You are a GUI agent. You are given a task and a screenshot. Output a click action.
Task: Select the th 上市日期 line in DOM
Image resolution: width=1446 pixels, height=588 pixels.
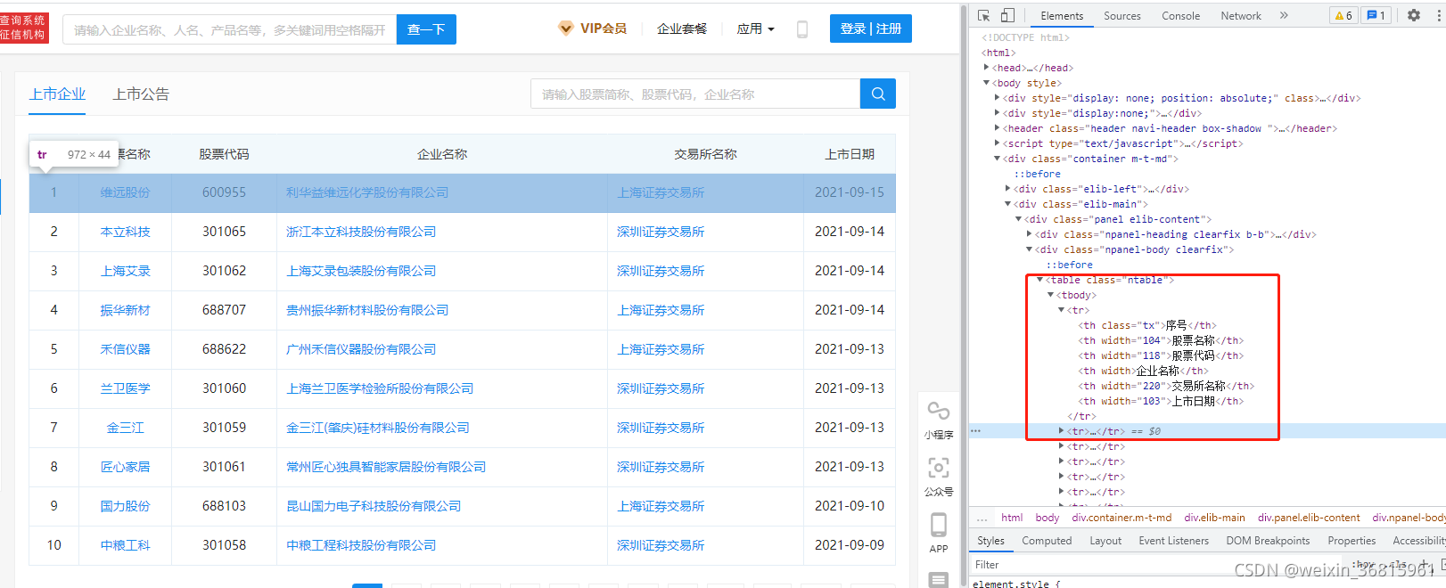click(1160, 401)
